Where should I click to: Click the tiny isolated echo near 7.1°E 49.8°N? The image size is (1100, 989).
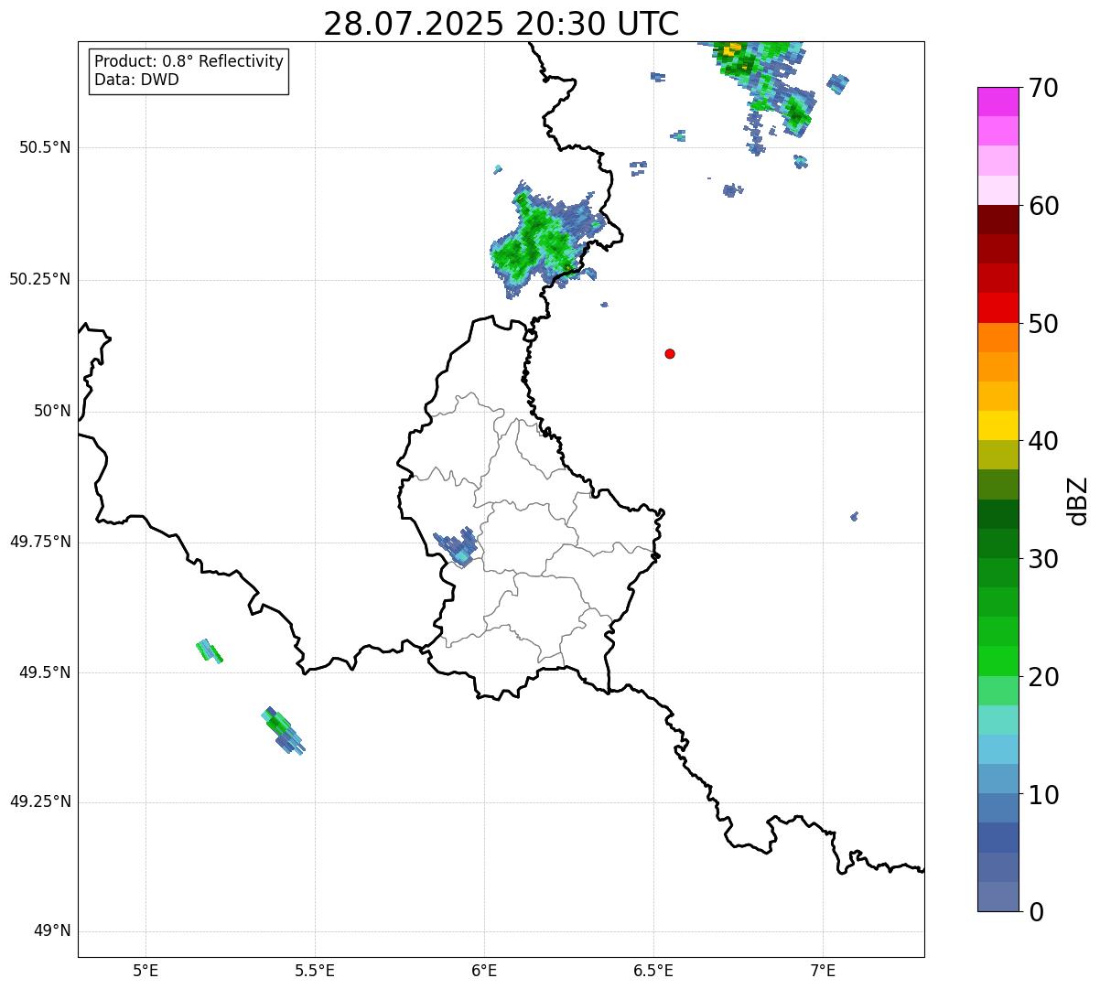coord(854,517)
